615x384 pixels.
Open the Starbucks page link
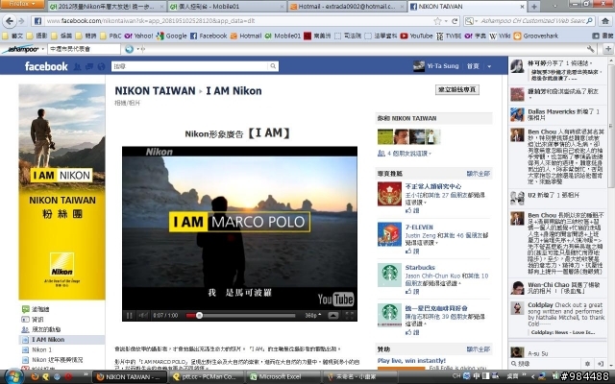420,267
